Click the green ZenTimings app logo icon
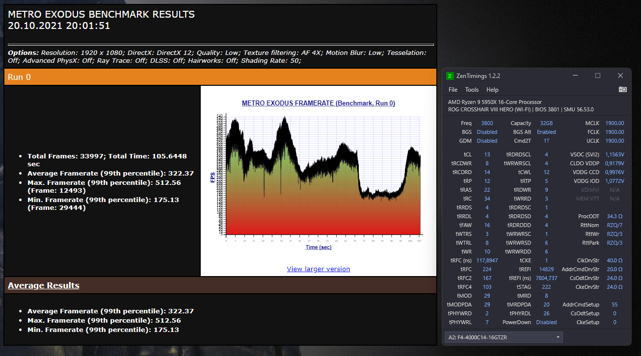 [x=450, y=76]
